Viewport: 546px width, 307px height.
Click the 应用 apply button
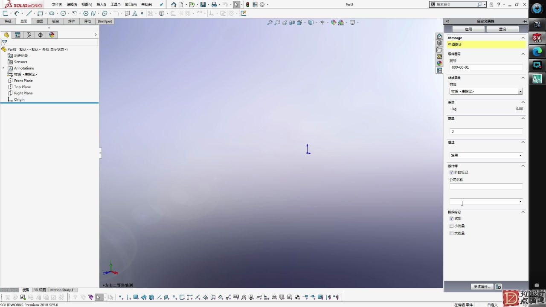tap(468, 29)
